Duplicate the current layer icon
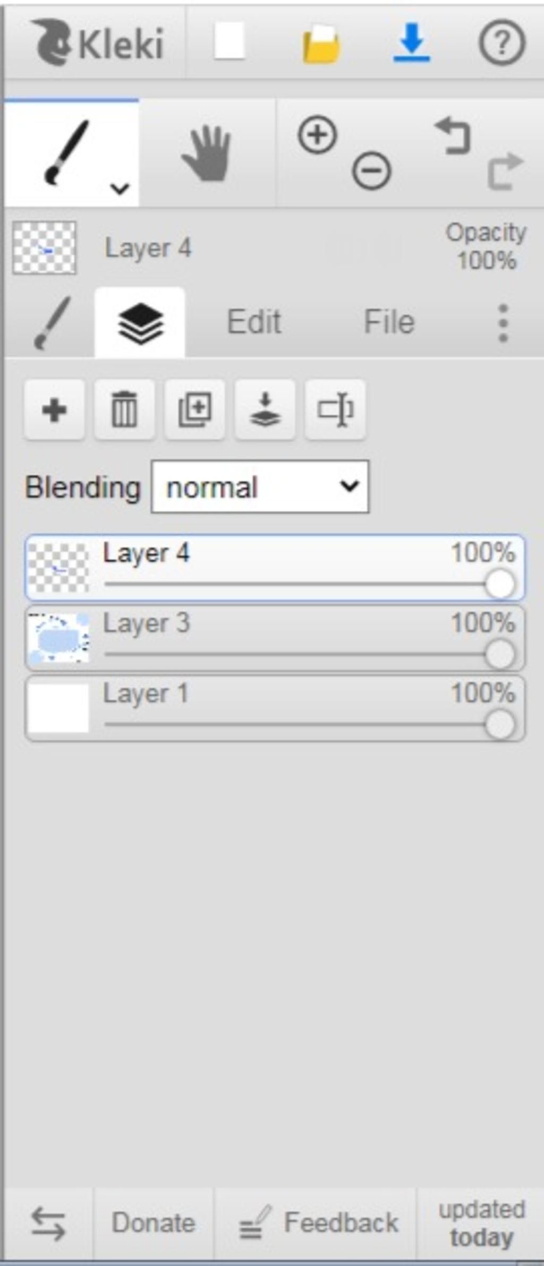Screen dimensions: 544x1266 [x=194, y=409]
